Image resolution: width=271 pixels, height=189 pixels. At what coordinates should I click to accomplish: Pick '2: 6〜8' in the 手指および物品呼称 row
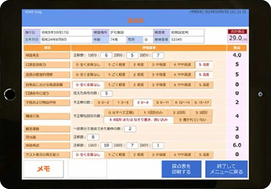coord(143,102)
